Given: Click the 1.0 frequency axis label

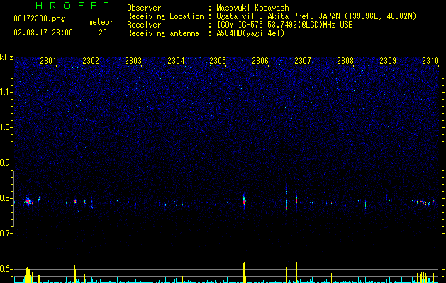Looking at the screenshot, I should coord(6,127).
